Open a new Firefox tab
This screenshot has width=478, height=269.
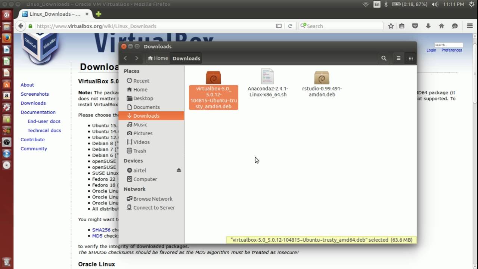coord(98,14)
